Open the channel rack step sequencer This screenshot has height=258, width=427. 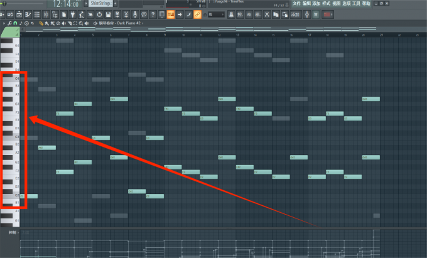tap(37, 14)
